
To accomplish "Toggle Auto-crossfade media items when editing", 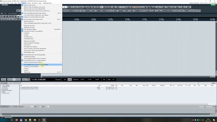I will [42, 13].
